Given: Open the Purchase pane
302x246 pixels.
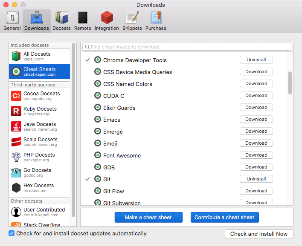Looking at the screenshot, I should (x=156, y=21).
